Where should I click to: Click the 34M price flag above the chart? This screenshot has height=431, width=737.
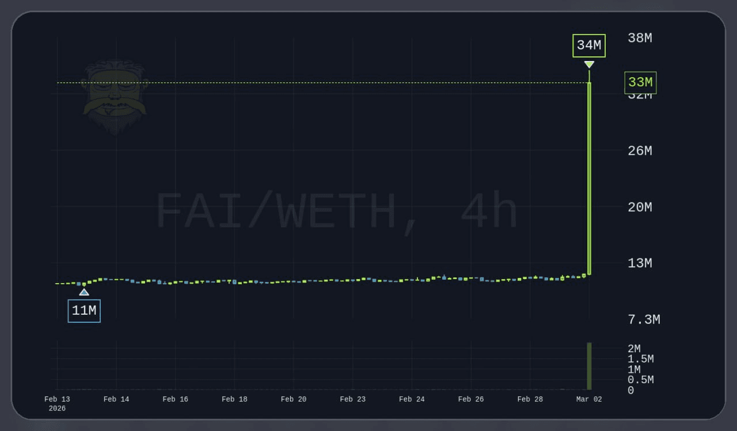pos(588,45)
